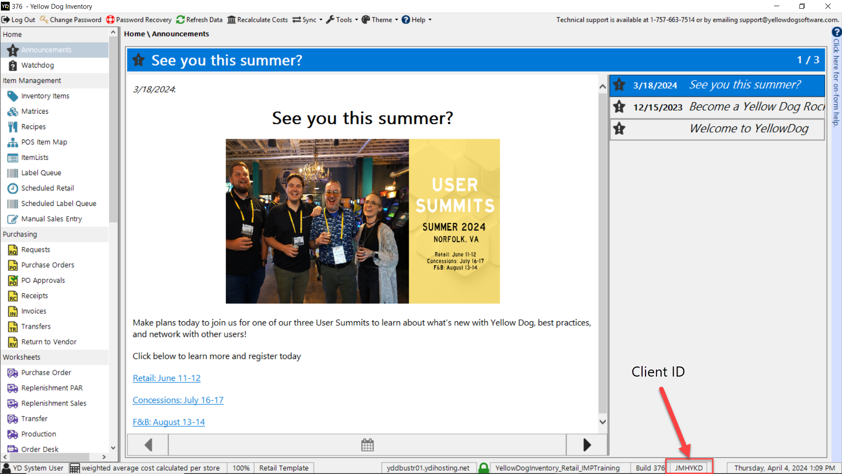Image resolution: width=842 pixels, height=474 pixels.
Task: Open the Matrices icon
Action: [13, 111]
